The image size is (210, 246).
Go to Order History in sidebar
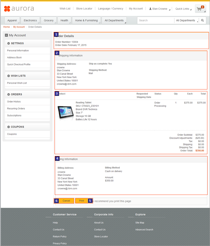point(14,102)
